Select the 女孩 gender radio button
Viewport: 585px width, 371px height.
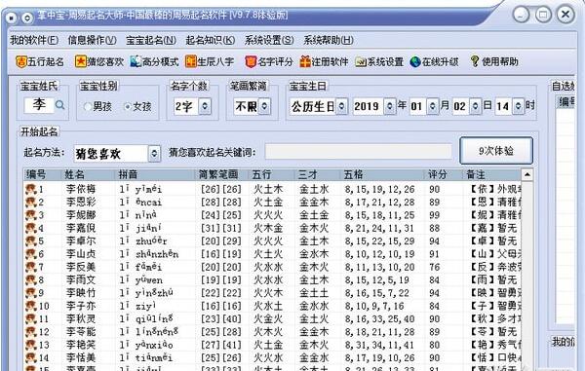point(128,107)
